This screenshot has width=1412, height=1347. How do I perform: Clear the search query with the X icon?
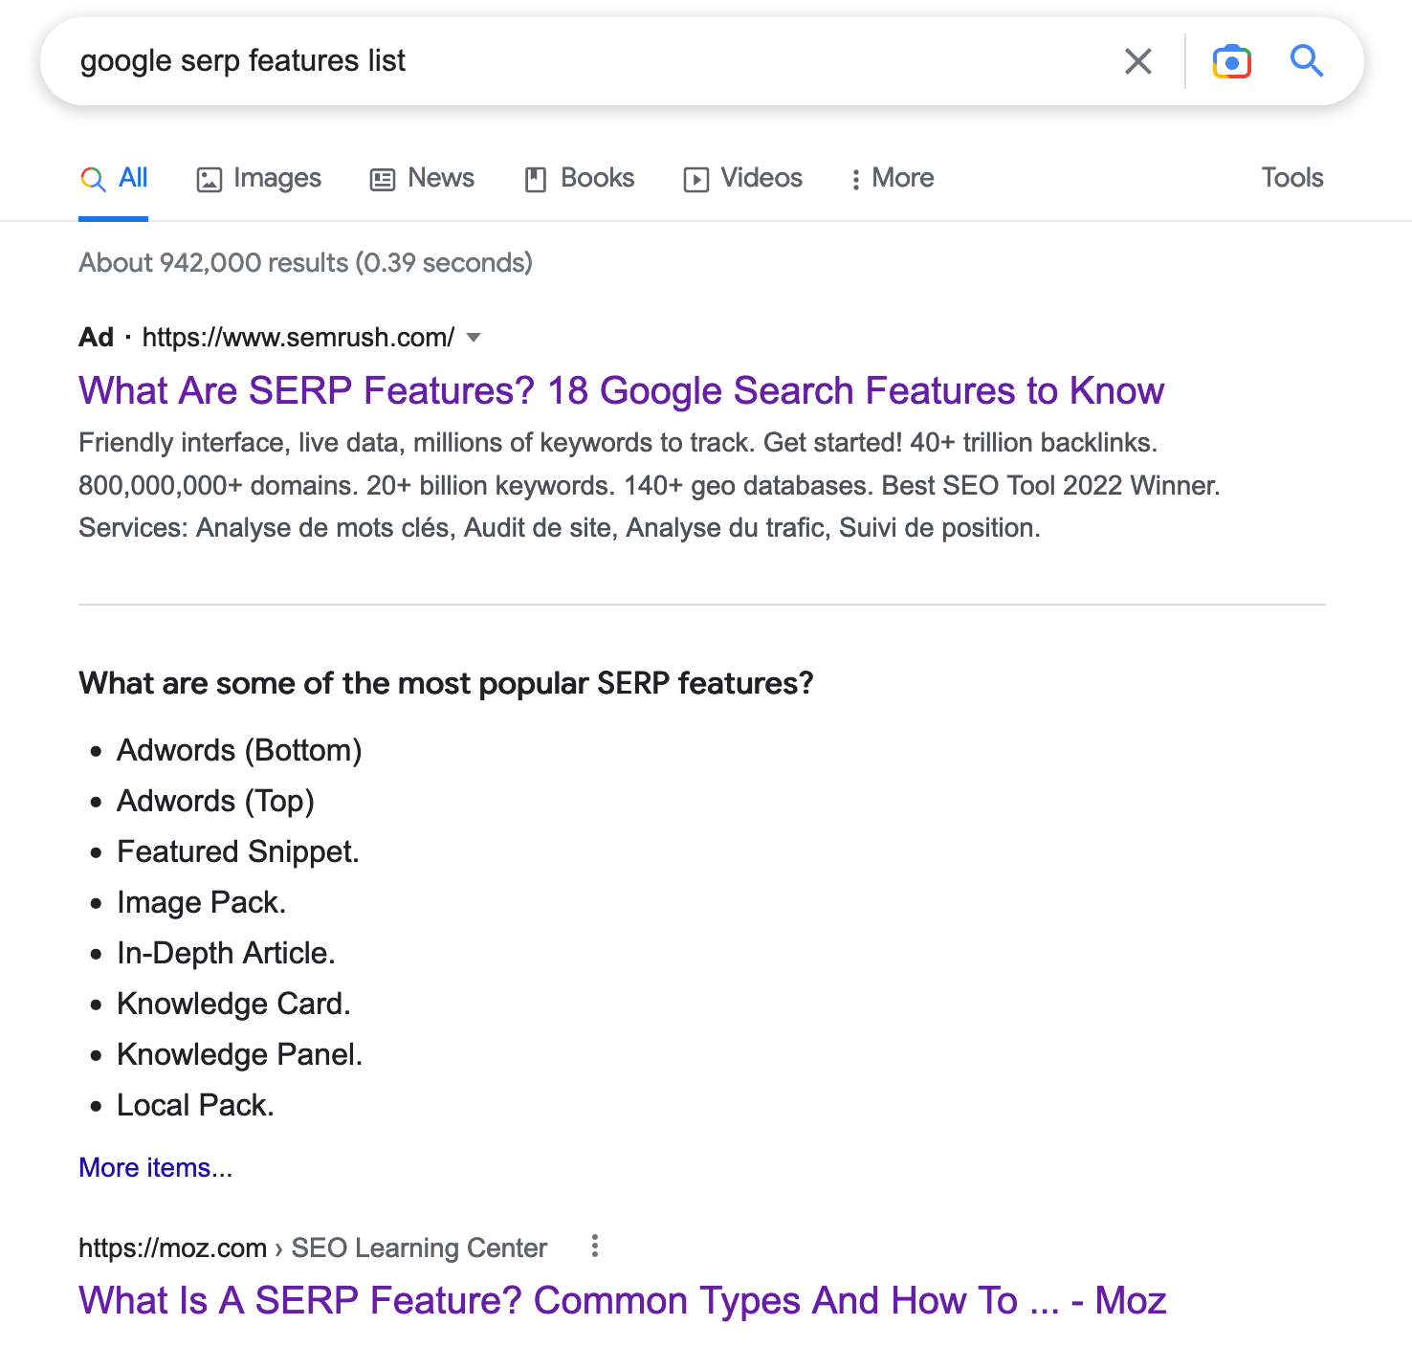point(1137,60)
